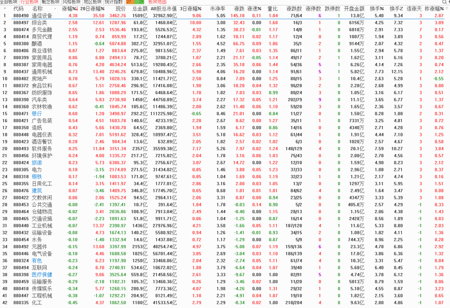Click price 5874.88 in 酿酒 row
The image size is (450, 308).
pyautogui.click(x=117, y=44)
